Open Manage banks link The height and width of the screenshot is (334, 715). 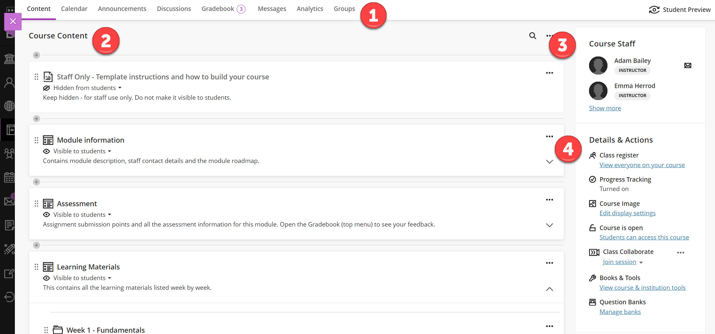tap(620, 312)
